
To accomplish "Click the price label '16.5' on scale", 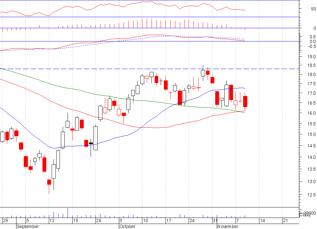I will pos(311,103).
